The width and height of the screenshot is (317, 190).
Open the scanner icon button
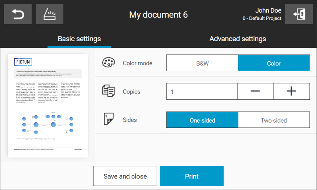50,14
